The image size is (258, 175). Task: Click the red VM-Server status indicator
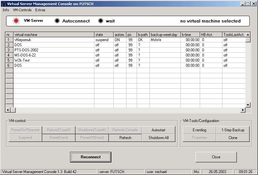click(16, 21)
